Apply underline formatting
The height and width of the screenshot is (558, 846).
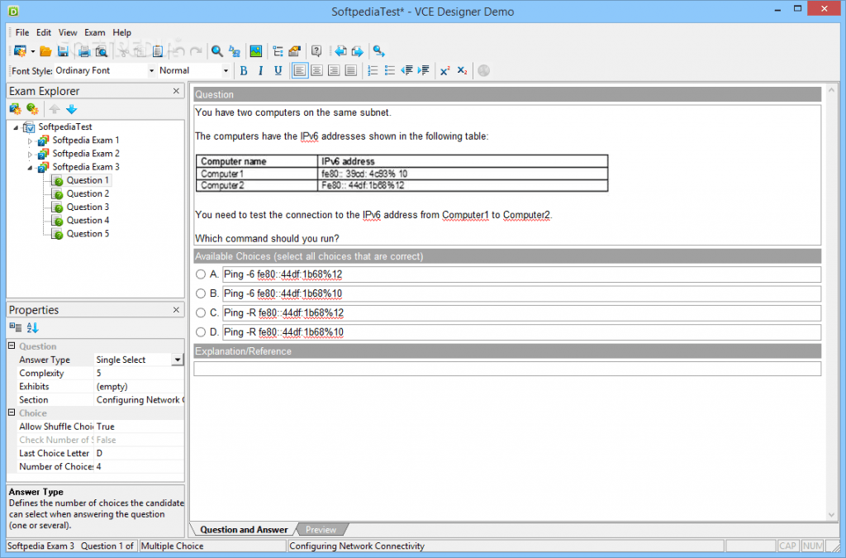278,70
